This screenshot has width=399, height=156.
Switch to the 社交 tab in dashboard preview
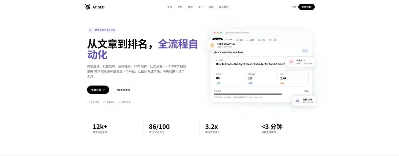[273, 40]
